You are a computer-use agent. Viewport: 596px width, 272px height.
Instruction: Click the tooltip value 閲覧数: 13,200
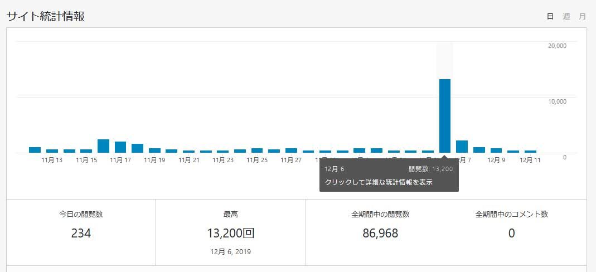[430, 169]
